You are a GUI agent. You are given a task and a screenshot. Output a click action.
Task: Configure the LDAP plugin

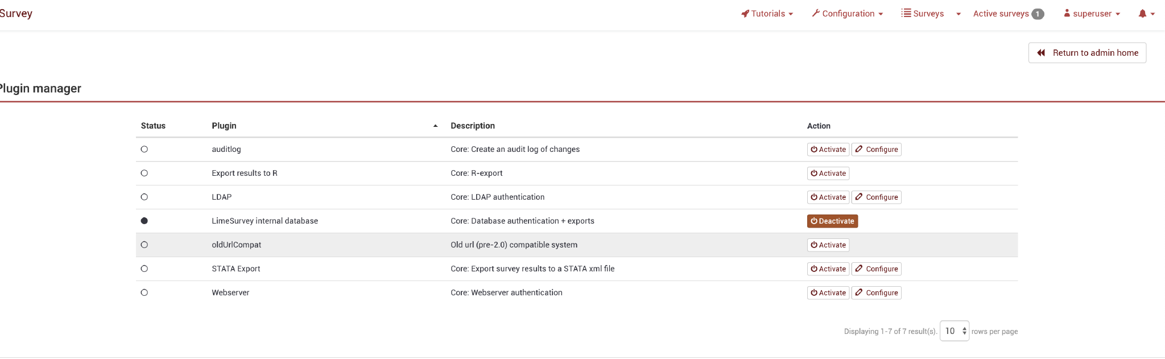tap(876, 197)
